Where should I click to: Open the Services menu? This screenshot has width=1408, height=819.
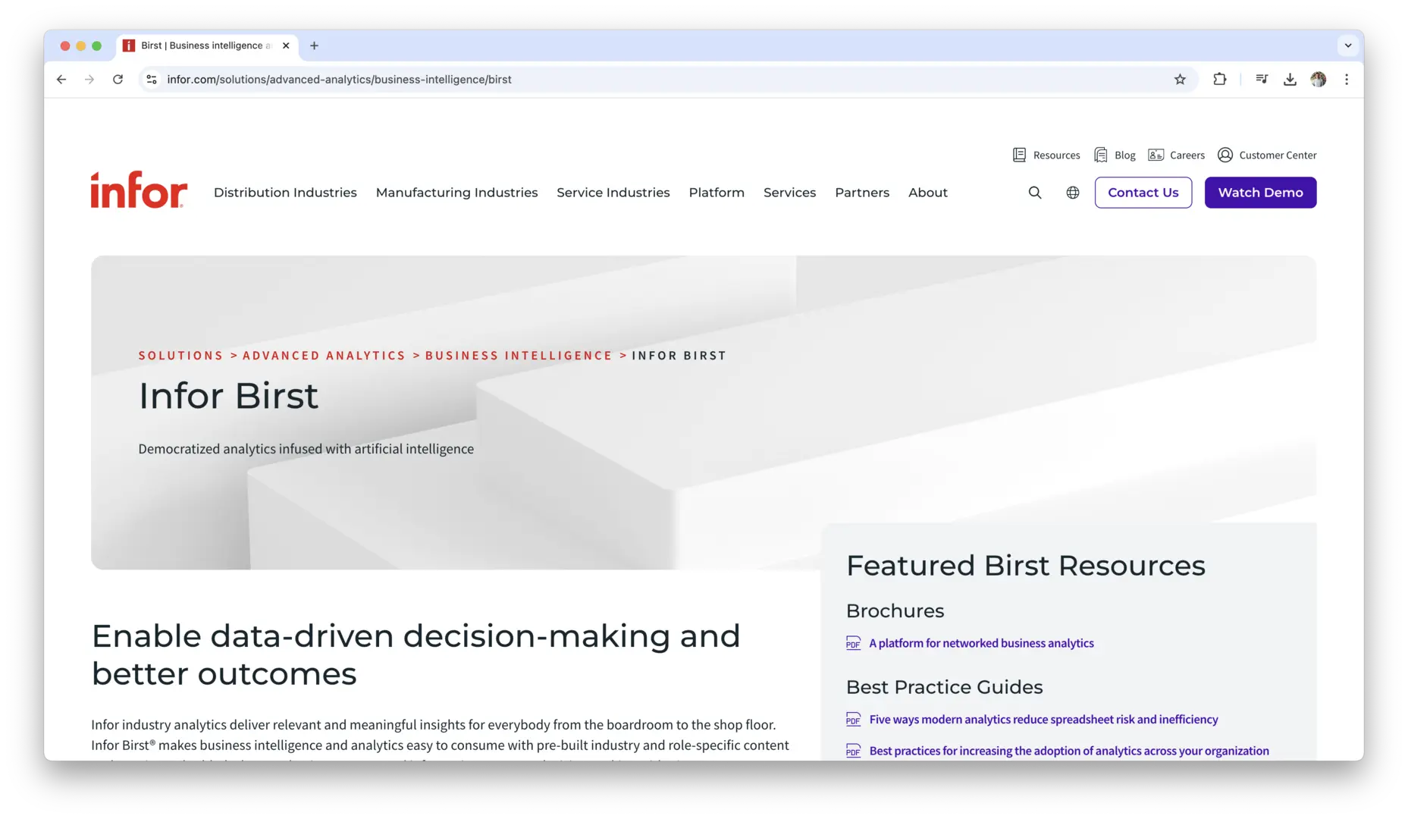pos(789,193)
